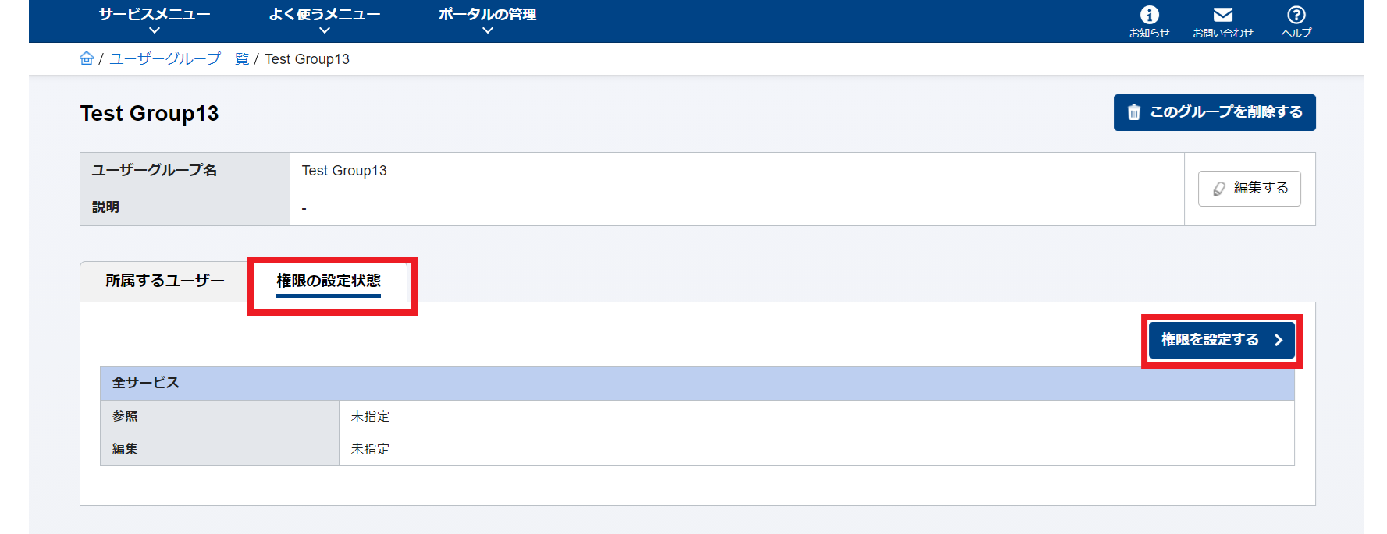Open the ヘルプ question mark icon
The image size is (1387, 534).
[x=1296, y=15]
